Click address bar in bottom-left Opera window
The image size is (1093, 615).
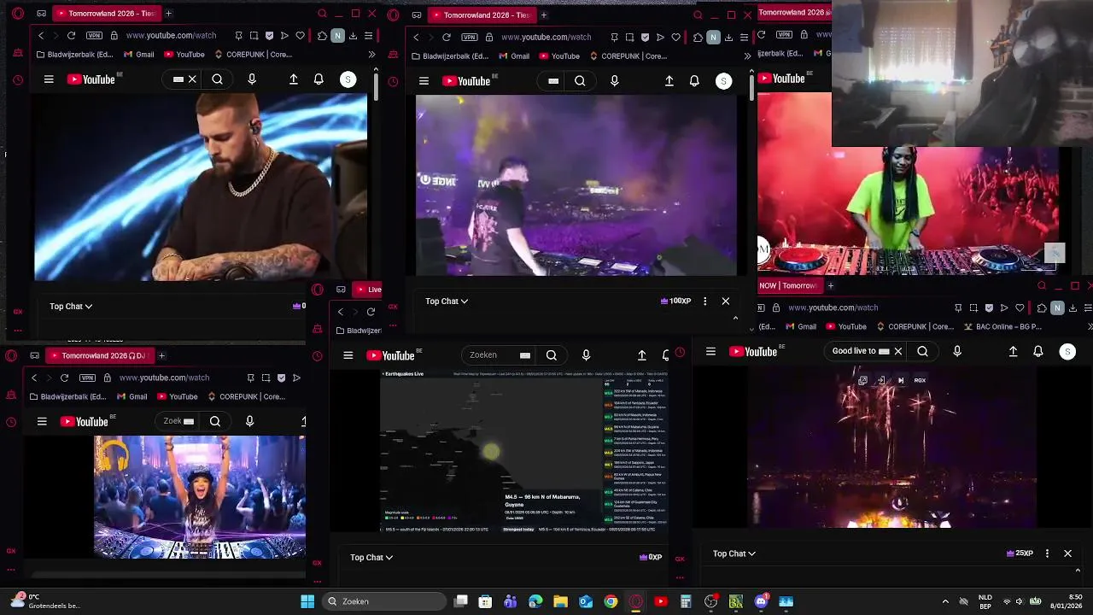(x=164, y=378)
